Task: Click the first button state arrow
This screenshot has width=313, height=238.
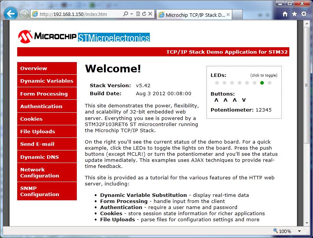Action: click(x=216, y=100)
